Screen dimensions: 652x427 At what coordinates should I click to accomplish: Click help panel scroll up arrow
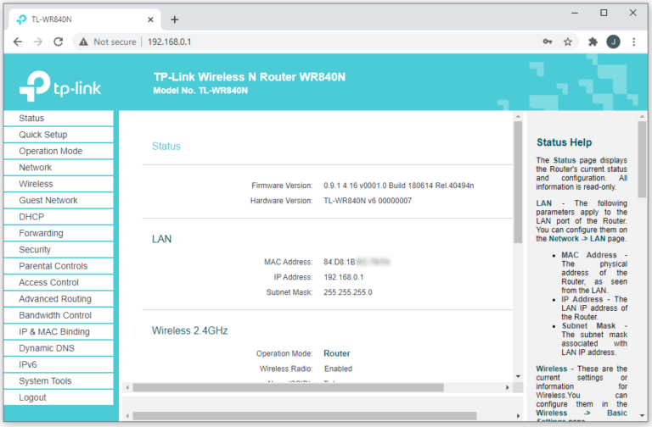642,117
